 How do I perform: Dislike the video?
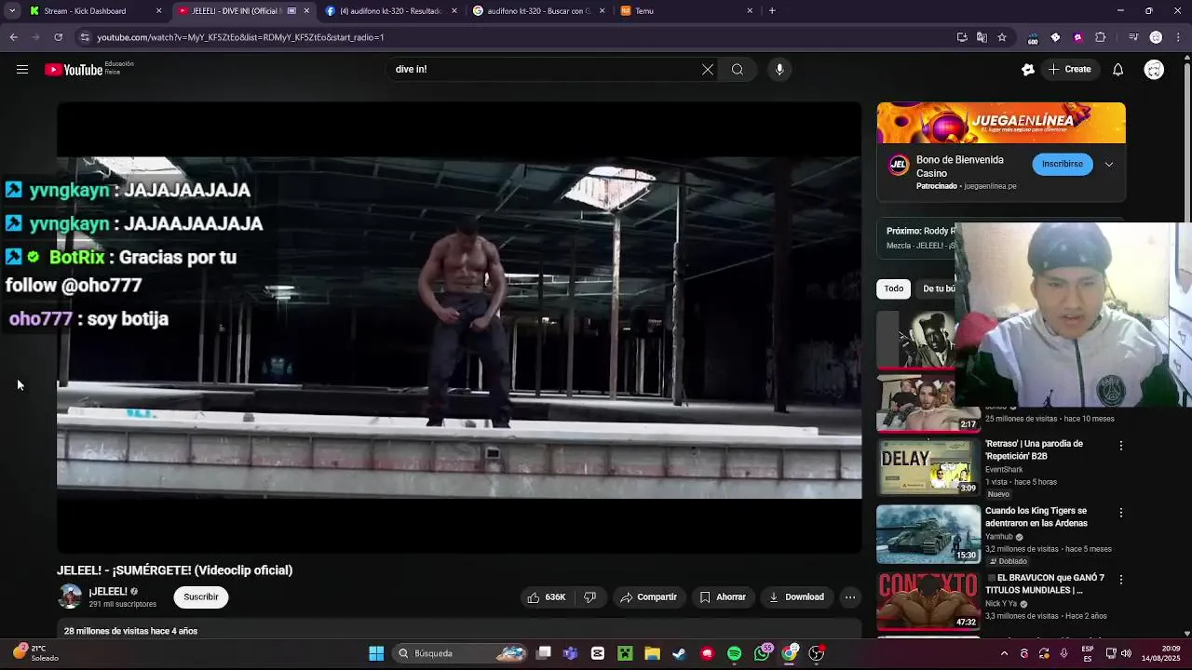click(589, 597)
